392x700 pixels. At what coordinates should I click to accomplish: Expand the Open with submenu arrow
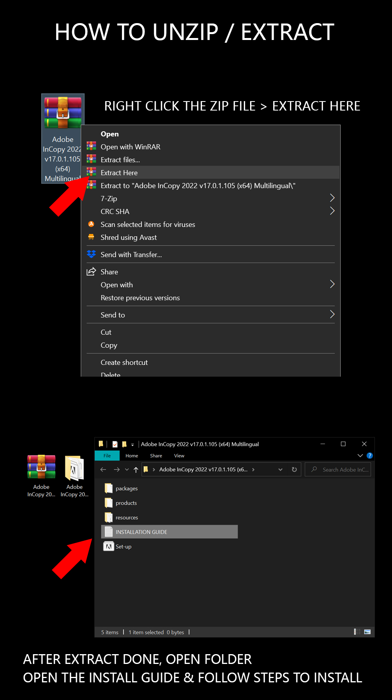332,284
